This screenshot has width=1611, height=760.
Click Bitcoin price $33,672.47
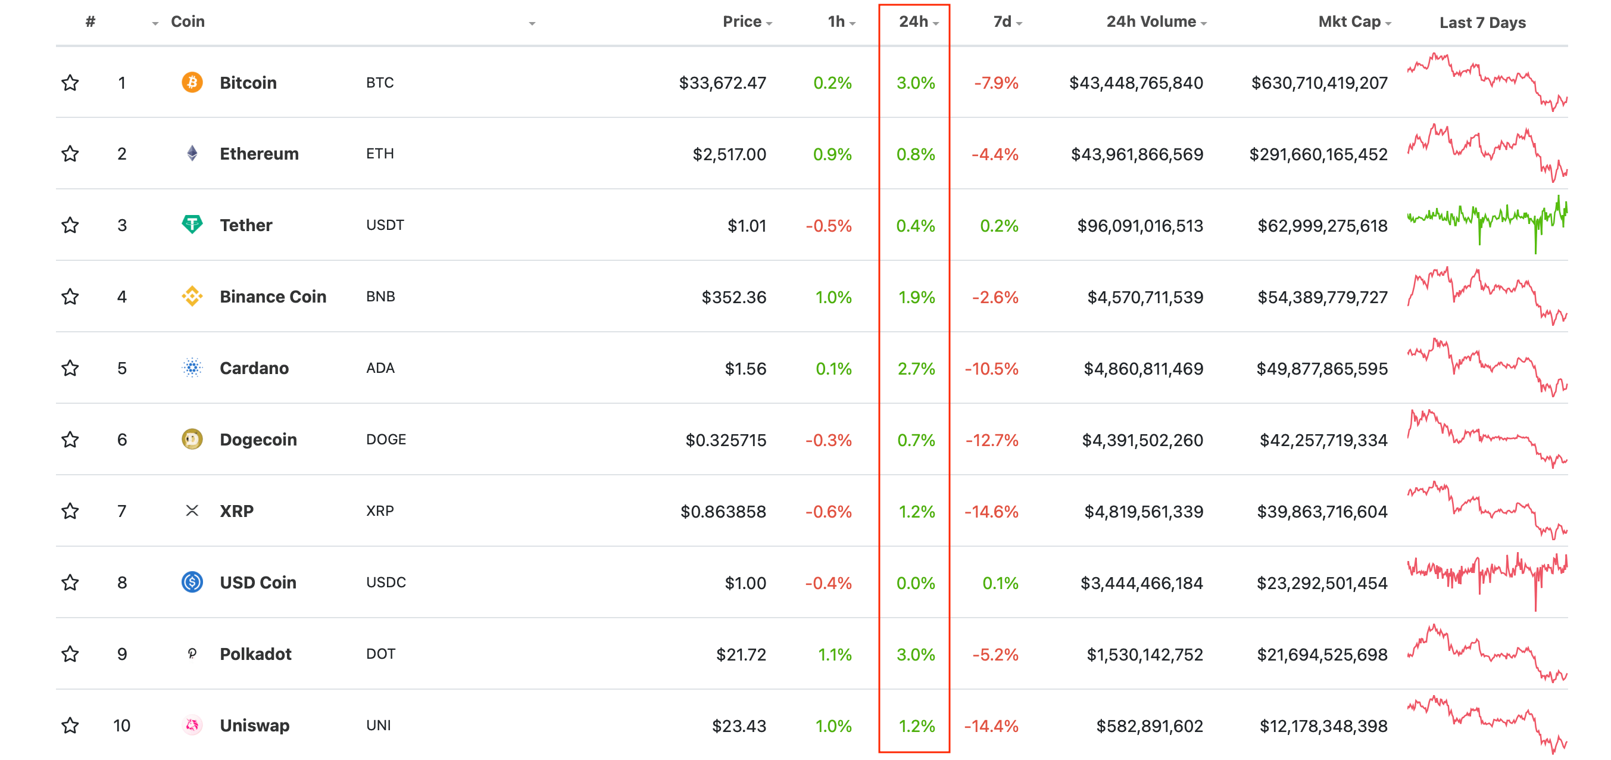(722, 83)
